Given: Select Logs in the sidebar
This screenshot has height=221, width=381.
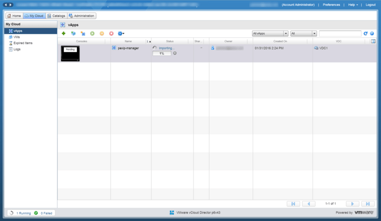Looking at the screenshot, I should (14, 49).
